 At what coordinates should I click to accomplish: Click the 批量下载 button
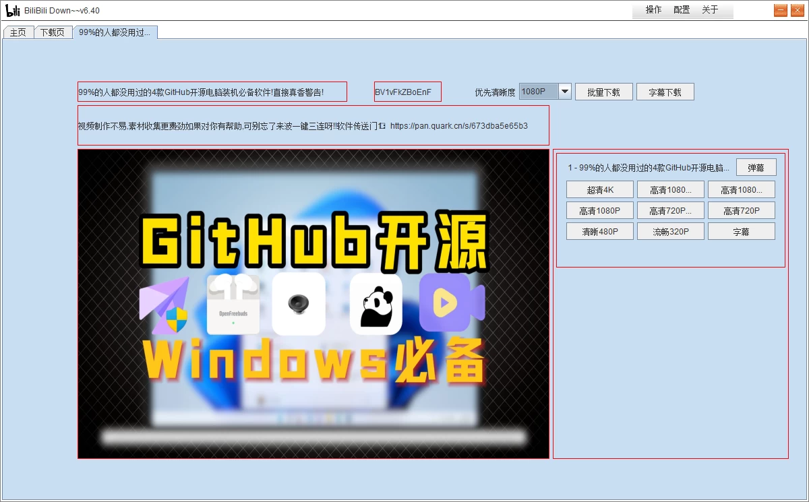click(x=603, y=91)
